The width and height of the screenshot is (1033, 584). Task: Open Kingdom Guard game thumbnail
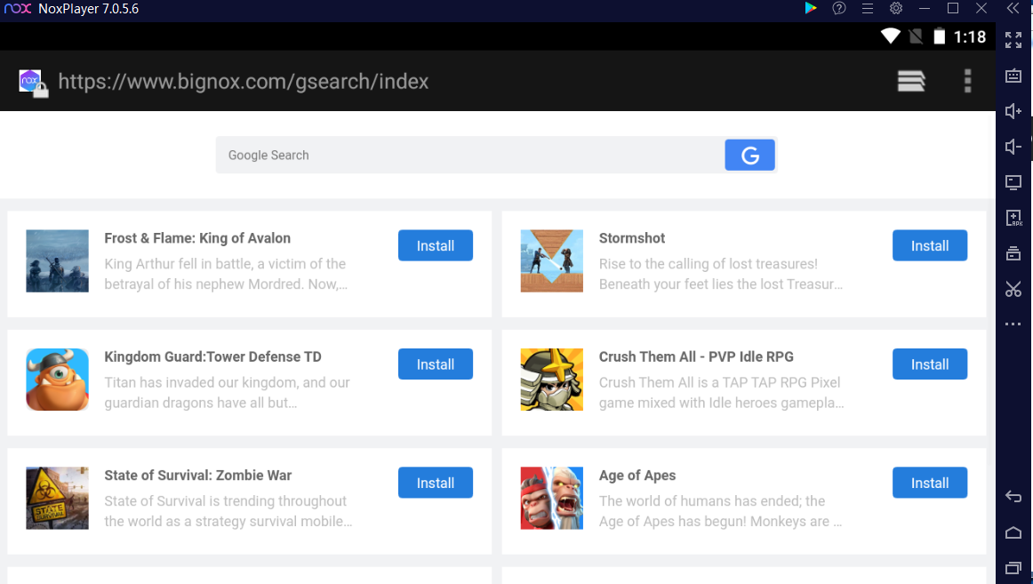tap(57, 380)
